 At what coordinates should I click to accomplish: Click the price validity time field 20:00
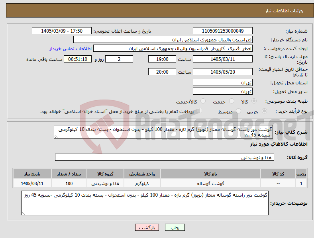tap(162, 72)
